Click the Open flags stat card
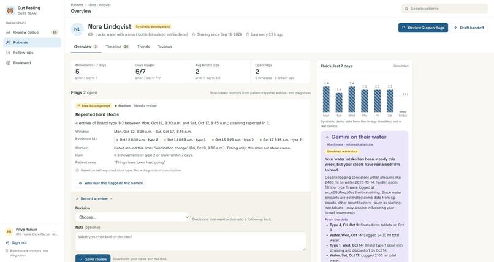The height and width of the screenshot is (262, 494). [x=280, y=72]
